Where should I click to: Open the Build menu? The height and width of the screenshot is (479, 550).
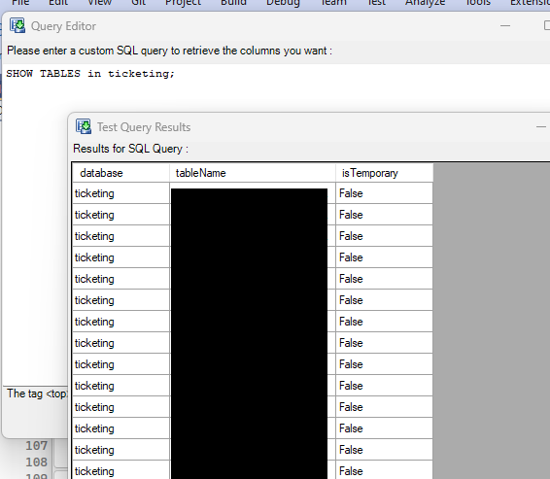(x=233, y=3)
